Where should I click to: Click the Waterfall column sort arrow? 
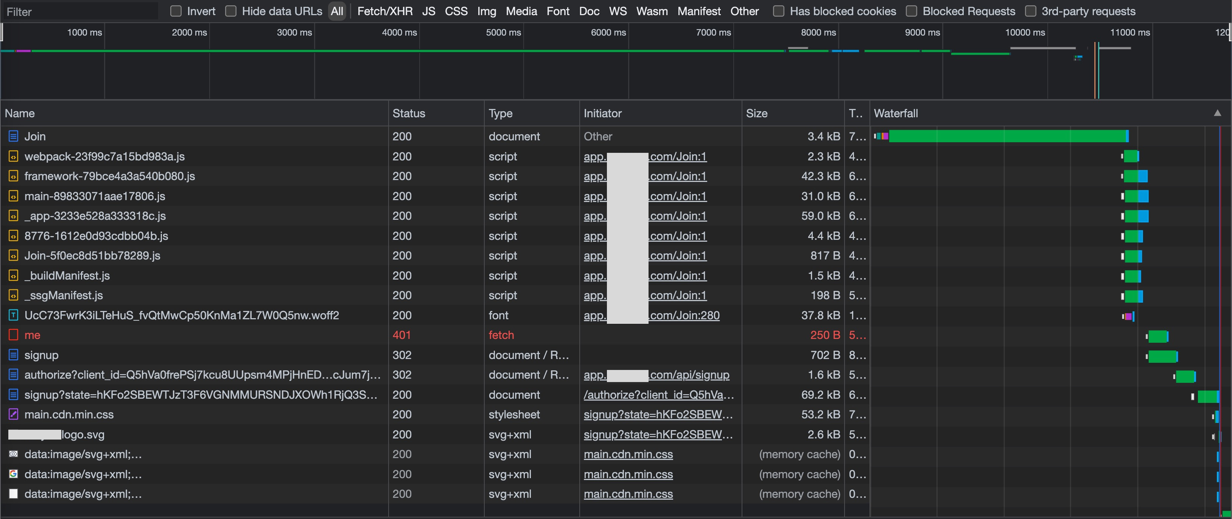[1217, 113]
